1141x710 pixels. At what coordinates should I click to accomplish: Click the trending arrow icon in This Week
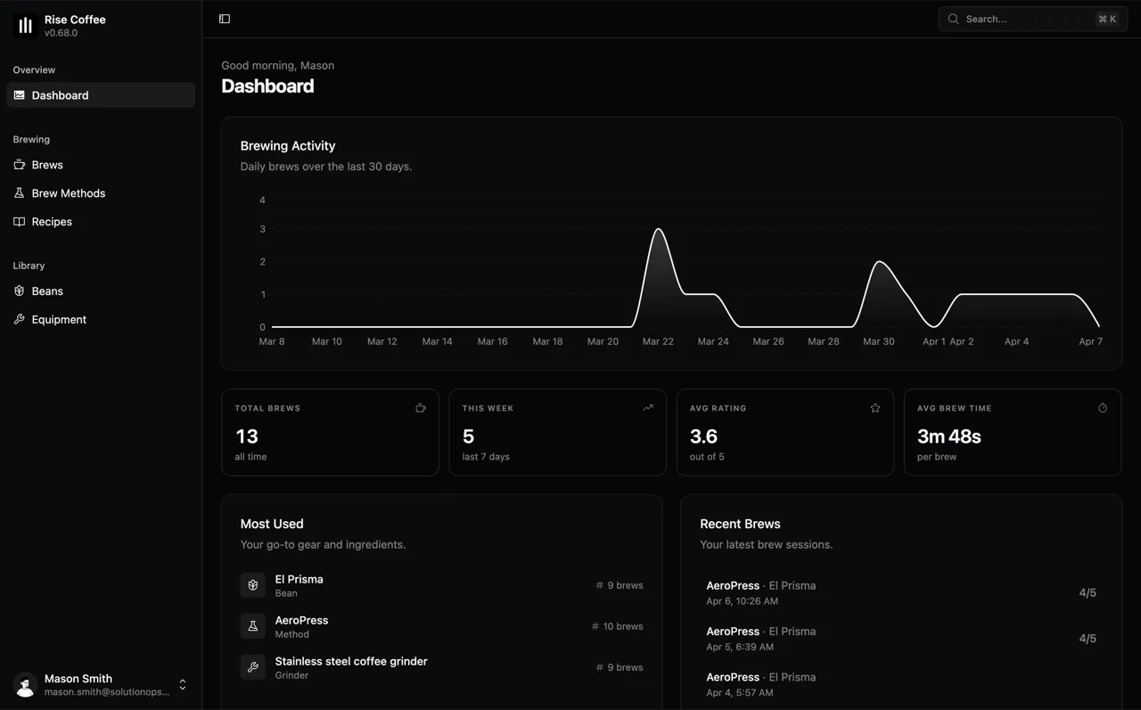pos(648,408)
